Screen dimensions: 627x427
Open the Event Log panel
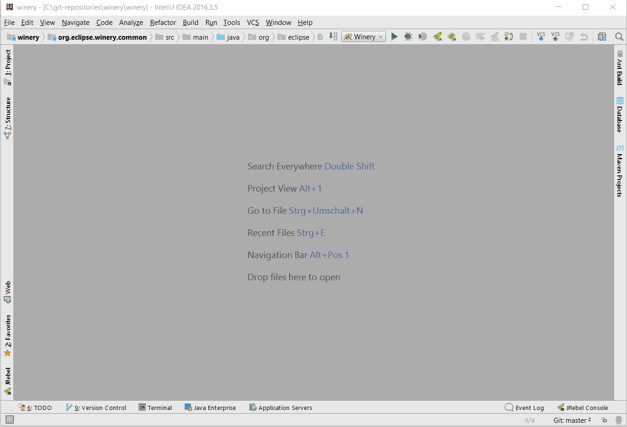(525, 408)
